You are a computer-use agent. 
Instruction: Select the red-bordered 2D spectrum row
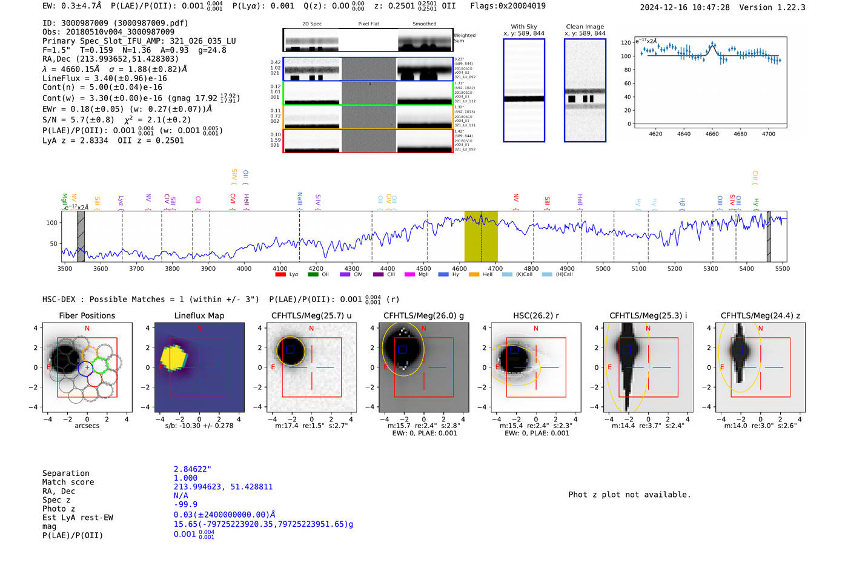(368, 141)
